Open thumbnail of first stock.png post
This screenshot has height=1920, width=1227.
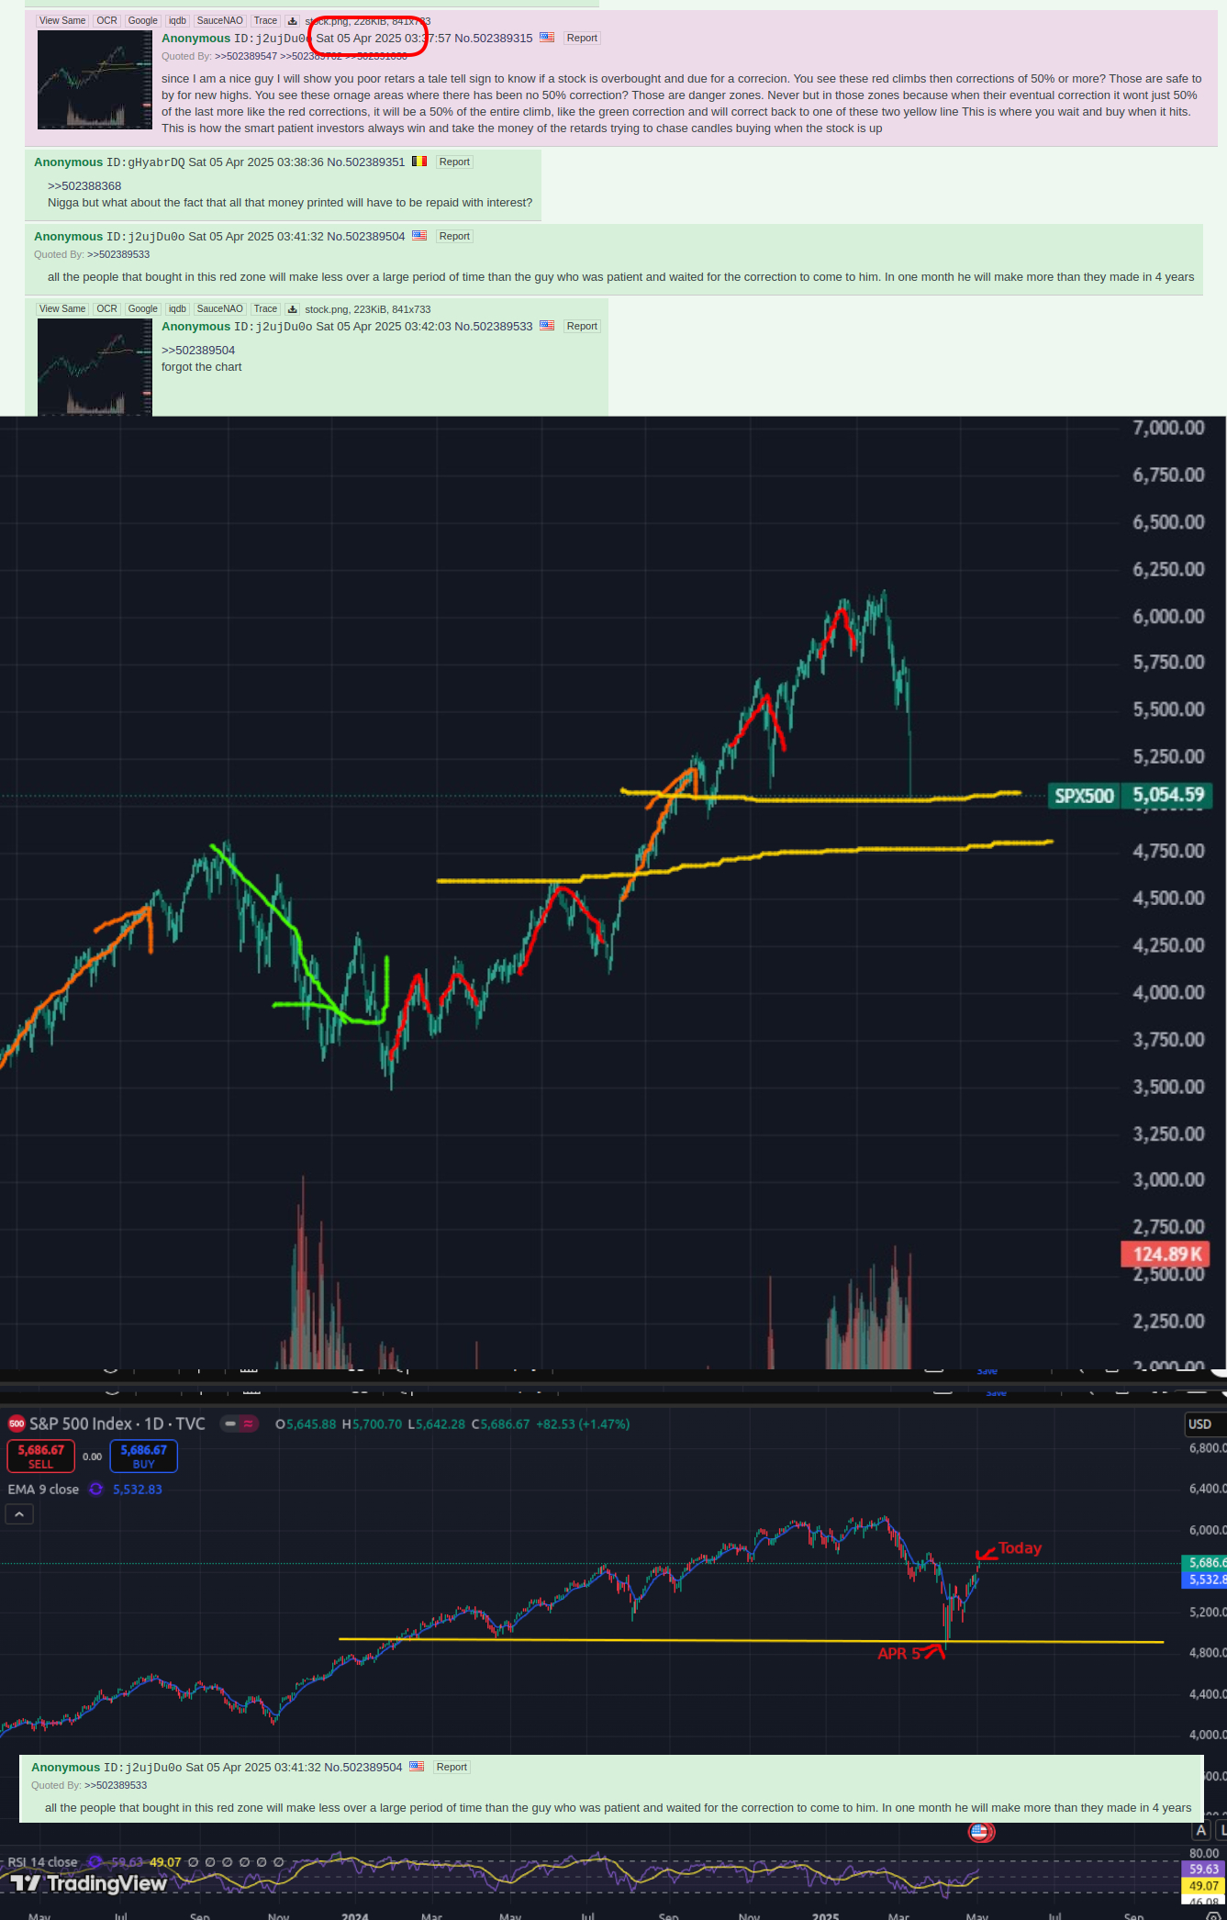click(95, 80)
